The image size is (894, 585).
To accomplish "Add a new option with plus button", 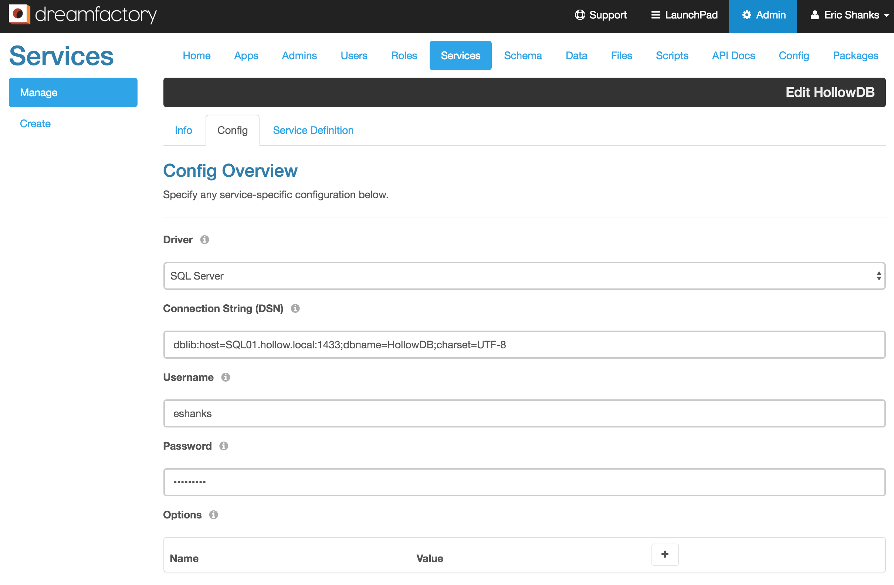I will point(664,554).
